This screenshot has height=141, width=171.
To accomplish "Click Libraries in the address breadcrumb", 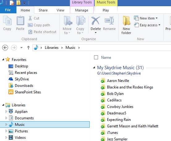I will (x=52, y=48).
